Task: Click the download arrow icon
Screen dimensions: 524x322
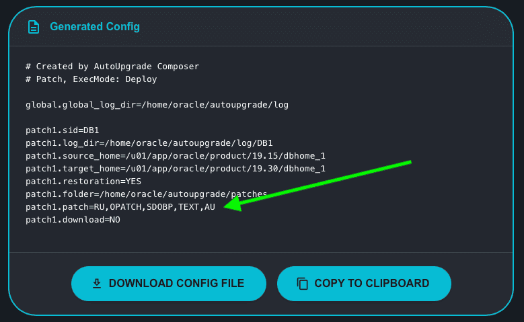Action: click(97, 283)
